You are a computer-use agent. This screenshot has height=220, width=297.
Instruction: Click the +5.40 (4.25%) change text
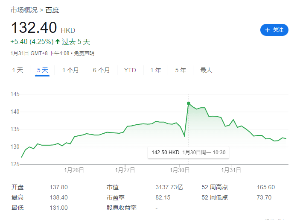tap(32, 41)
